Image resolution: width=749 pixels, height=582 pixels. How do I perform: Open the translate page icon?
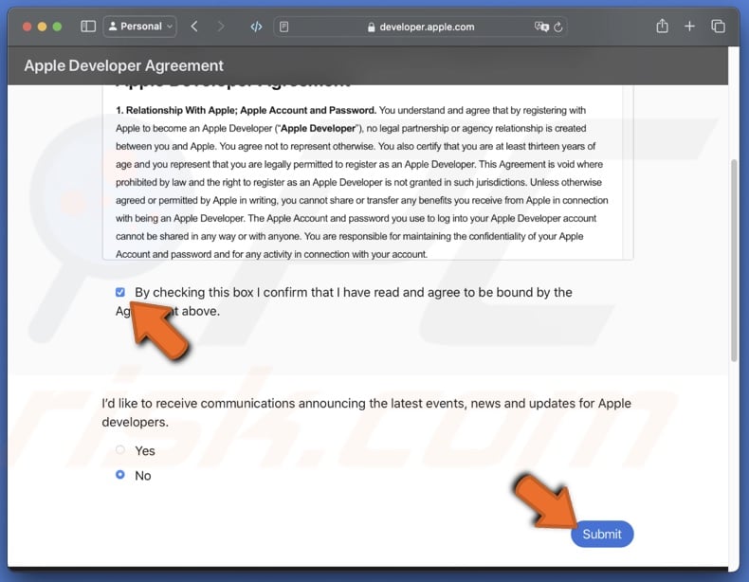541,27
